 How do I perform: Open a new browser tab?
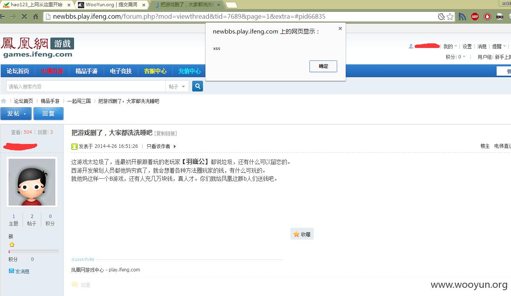click(231, 5)
